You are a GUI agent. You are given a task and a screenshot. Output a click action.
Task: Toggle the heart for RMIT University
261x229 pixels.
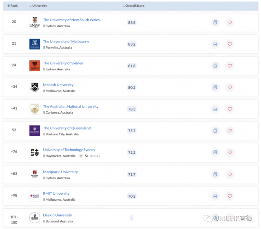pyautogui.click(x=230, y=196)
